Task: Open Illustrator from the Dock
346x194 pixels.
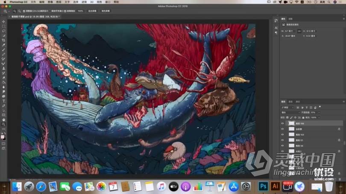Action: [276, 186]
